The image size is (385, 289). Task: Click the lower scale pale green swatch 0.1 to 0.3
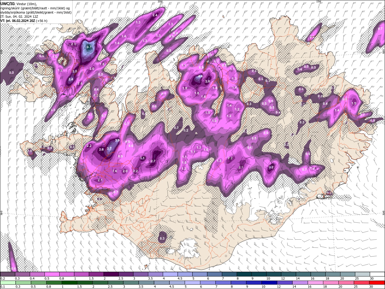coord(8,283)
